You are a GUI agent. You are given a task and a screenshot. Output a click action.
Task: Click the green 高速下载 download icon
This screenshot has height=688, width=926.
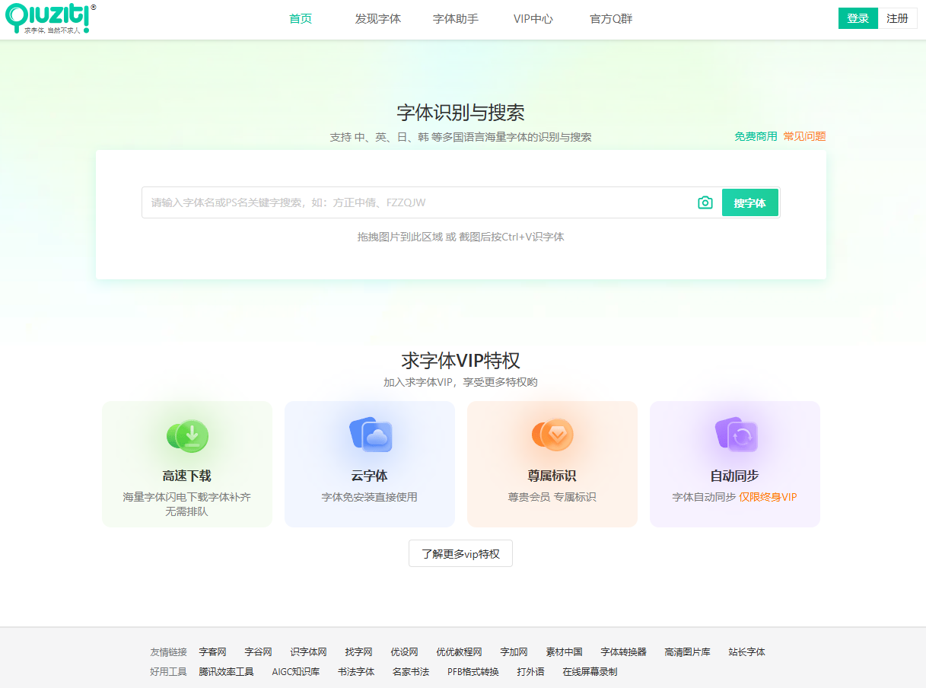click(x=188, y=435)
